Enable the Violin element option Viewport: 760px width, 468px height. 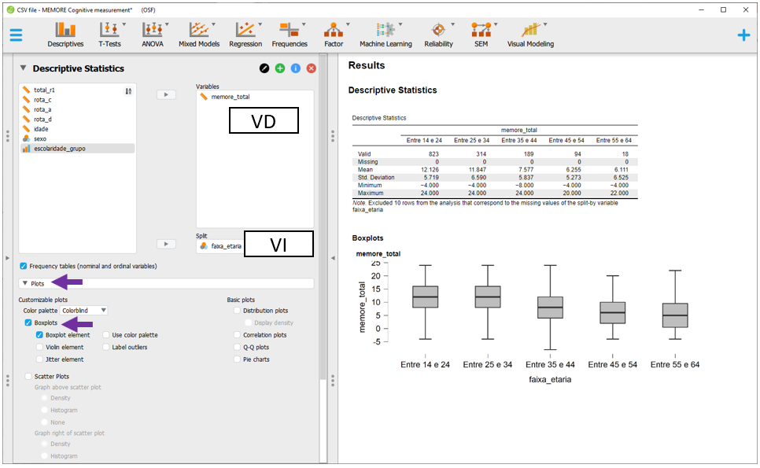39,347
